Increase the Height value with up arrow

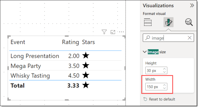(164, 69)
